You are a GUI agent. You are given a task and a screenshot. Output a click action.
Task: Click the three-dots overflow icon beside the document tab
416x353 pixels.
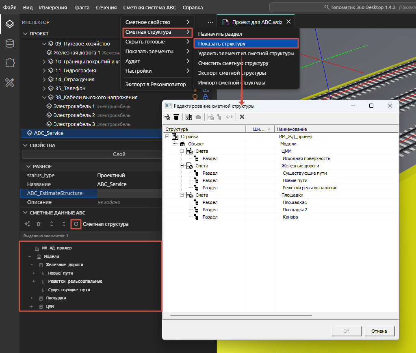tap(210, 22)
